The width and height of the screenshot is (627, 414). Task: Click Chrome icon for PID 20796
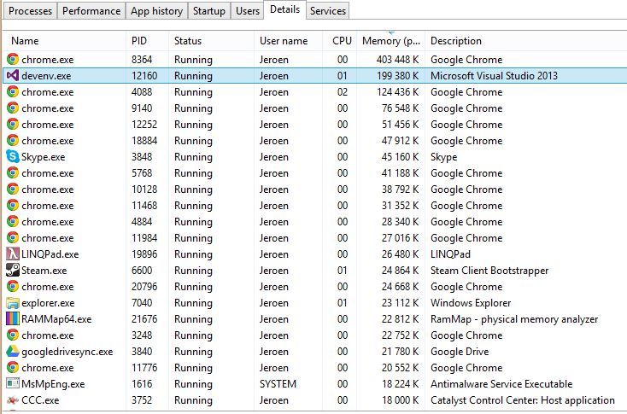[13, 287]
